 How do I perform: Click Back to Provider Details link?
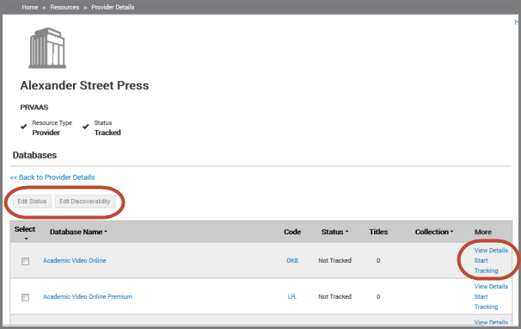[x=52, y=177]
